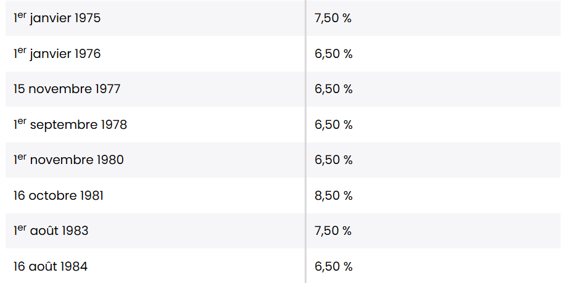Click the year 1978 in the date column
This screenshot has width=576, height=283.
point(114,125)
